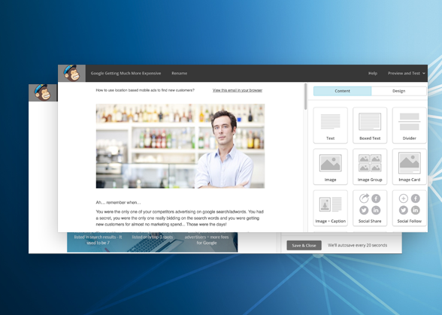Switch to the Design tab
The height and width of the screenshot is (315, 442).
coord(398,91)
